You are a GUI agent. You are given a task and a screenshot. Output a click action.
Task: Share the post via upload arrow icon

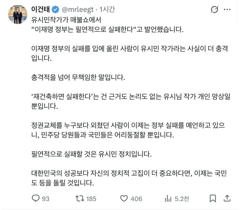click(x=227, y=198)
